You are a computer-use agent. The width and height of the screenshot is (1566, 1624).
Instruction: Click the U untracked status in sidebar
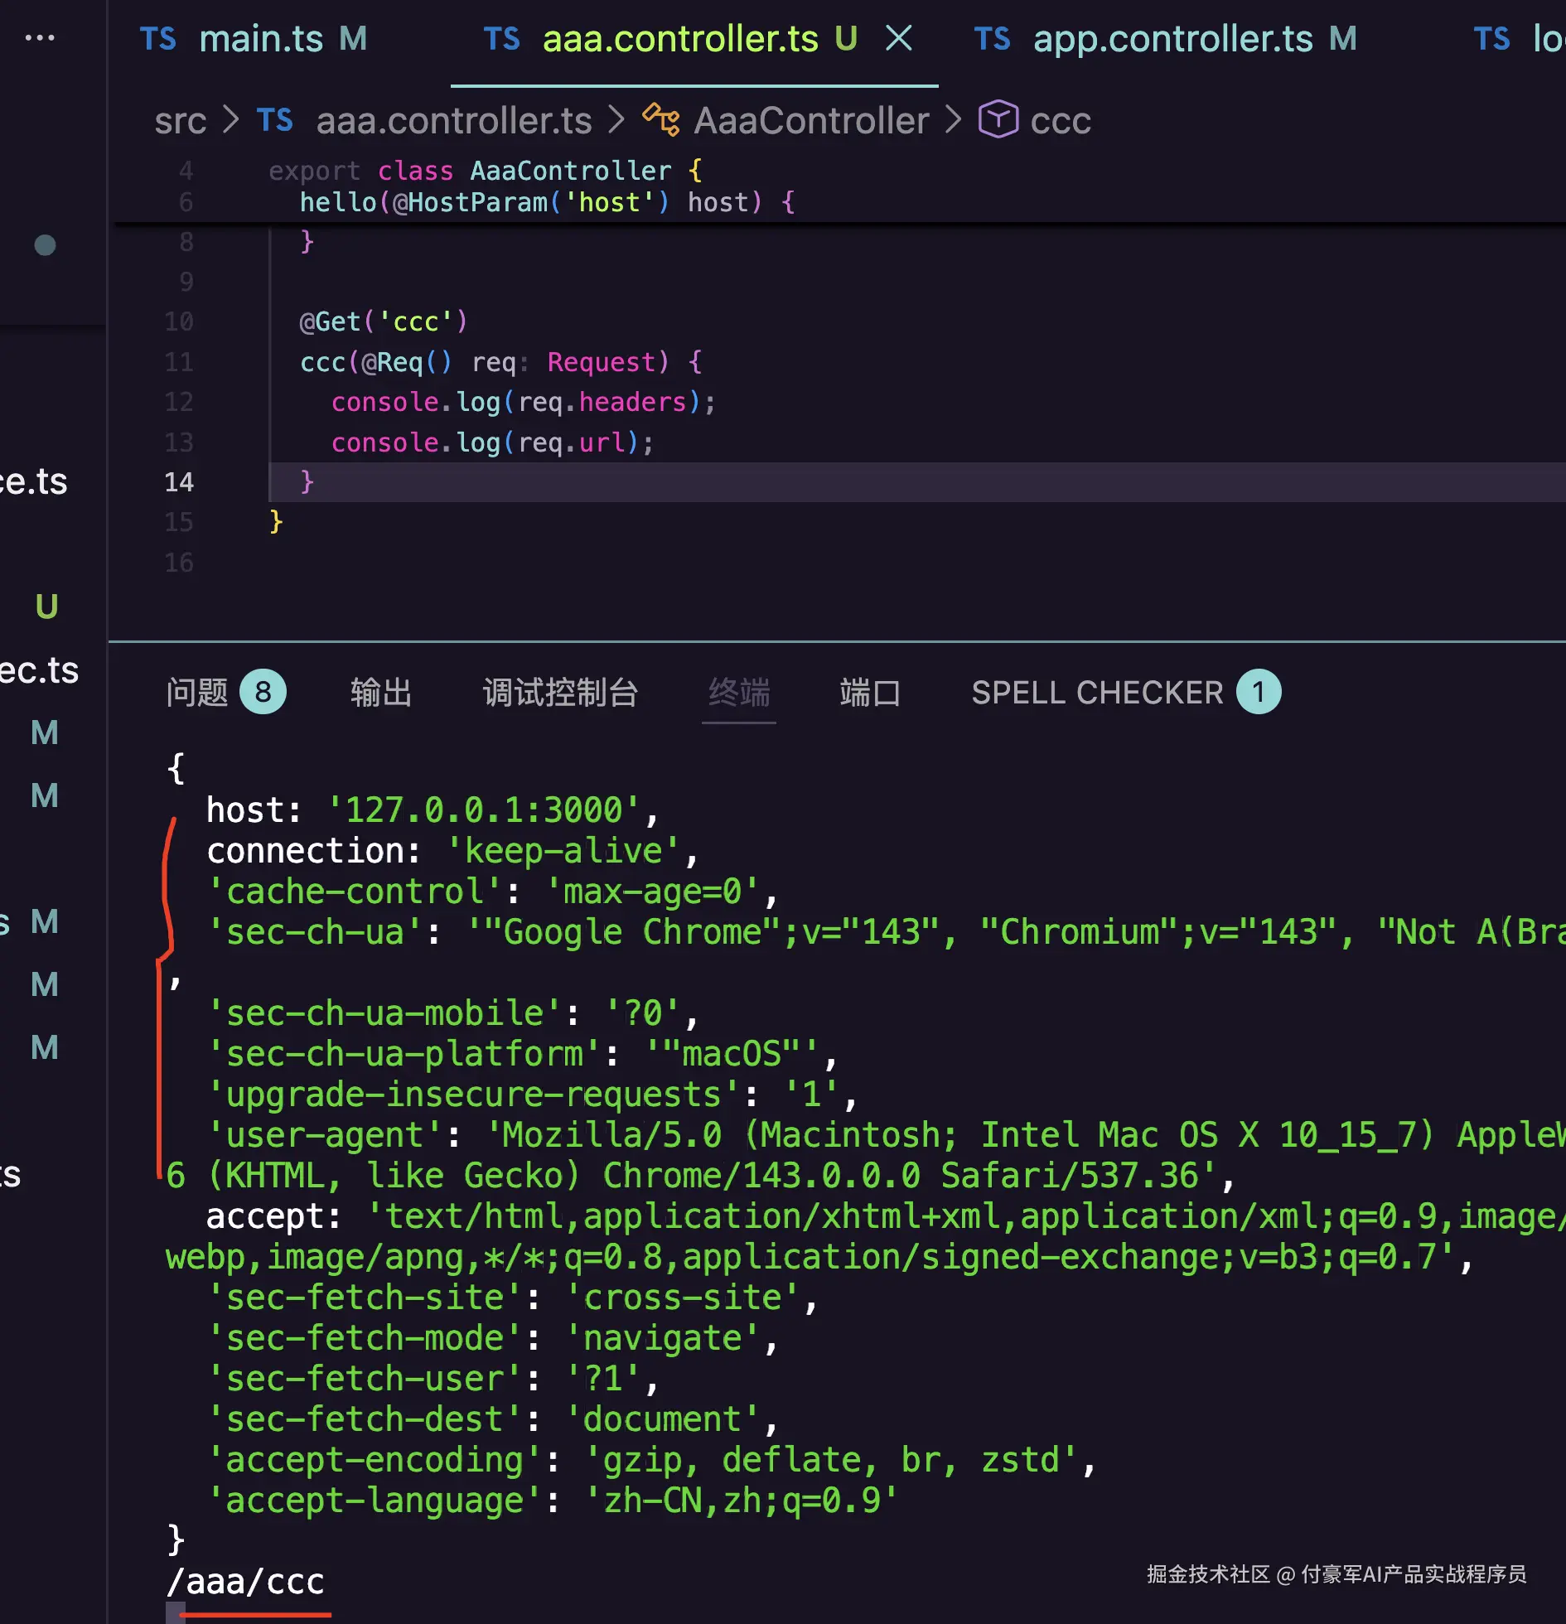(46, 607)
